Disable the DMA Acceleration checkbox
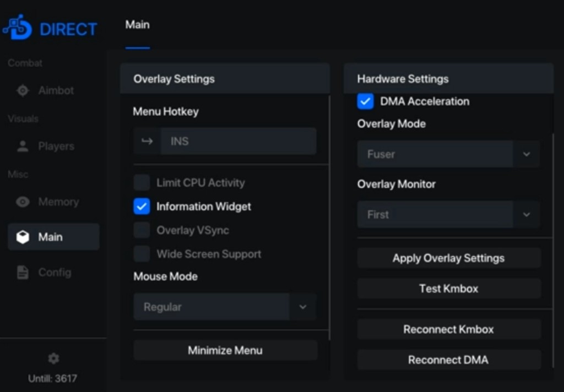Viewport: 564px width, 392px height. pos(366,101)
